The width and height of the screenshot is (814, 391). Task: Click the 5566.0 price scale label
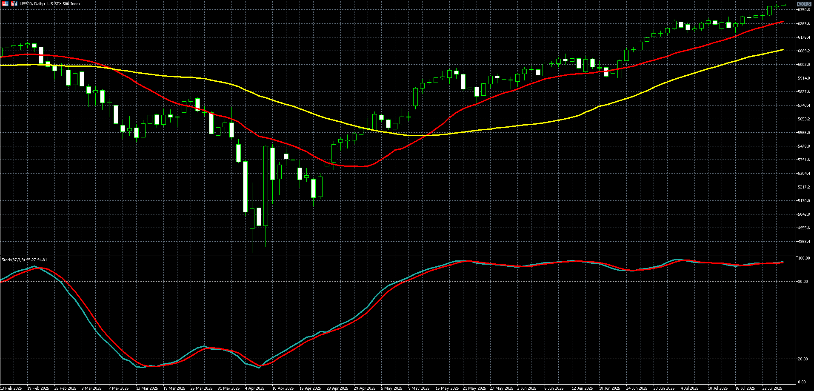804,133
